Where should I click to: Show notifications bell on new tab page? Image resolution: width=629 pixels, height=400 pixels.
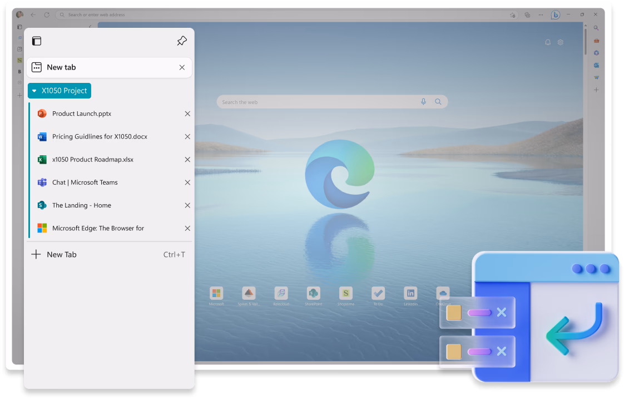point(548,42)
